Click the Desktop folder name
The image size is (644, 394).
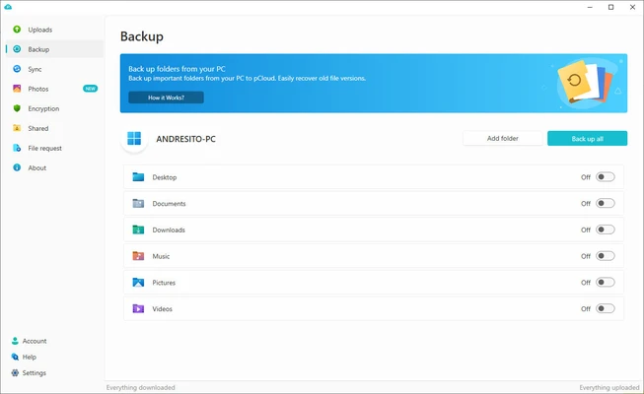[x=165, y=177]
